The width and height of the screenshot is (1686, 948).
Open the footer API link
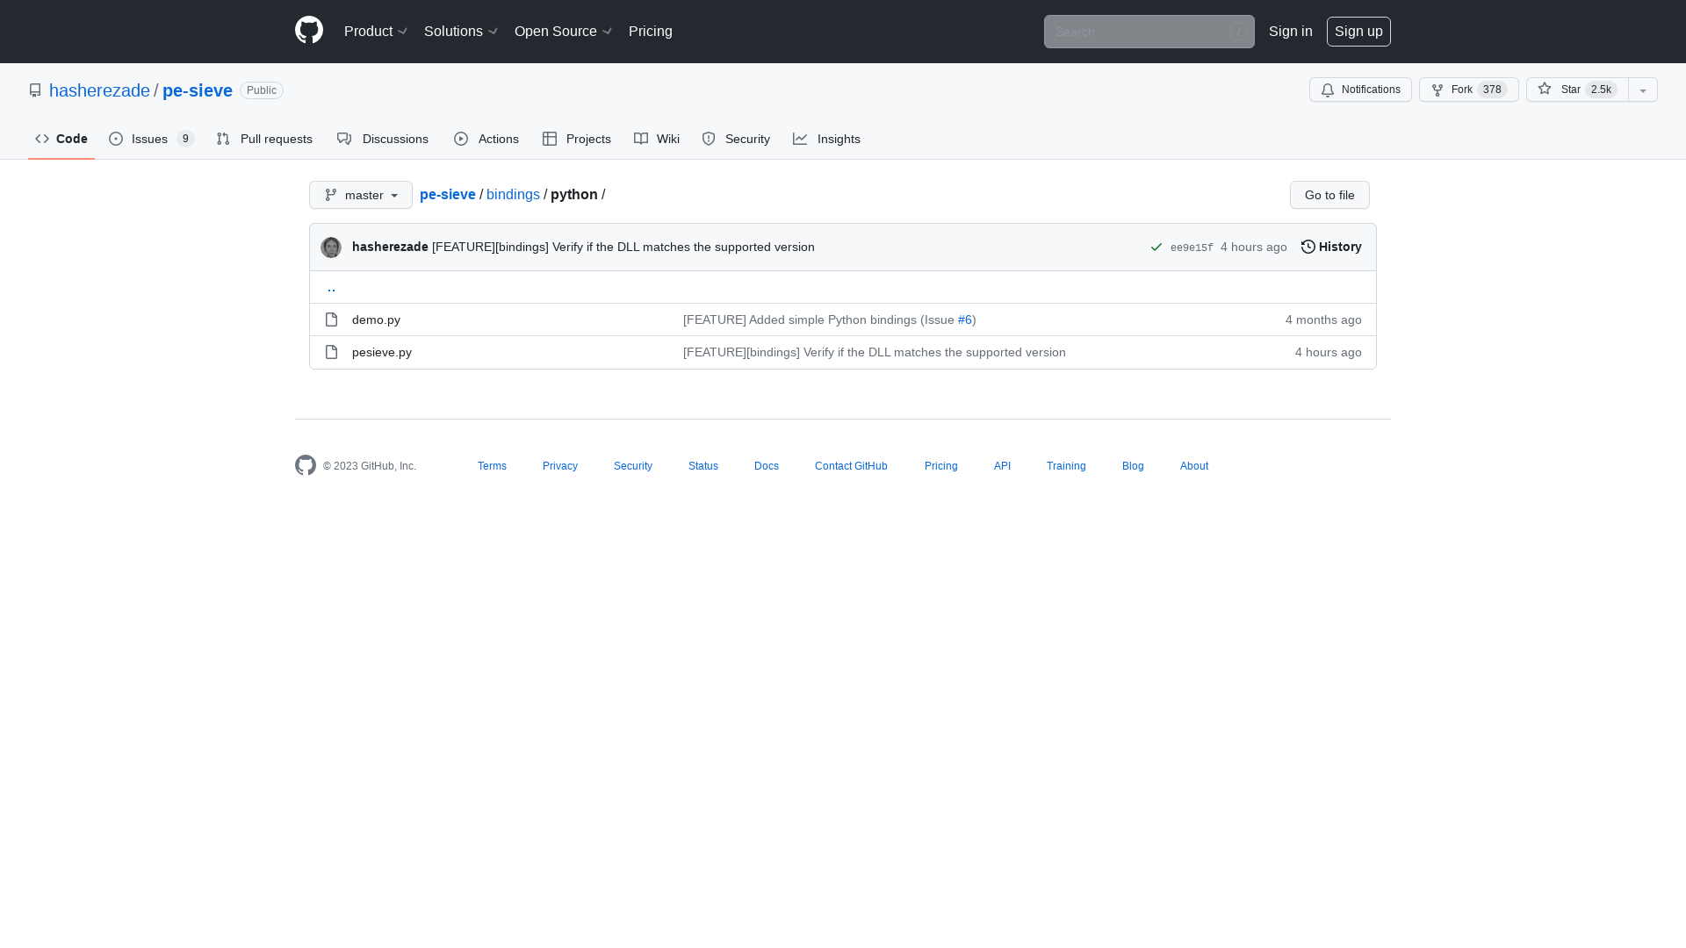[x=1002, y=466]
